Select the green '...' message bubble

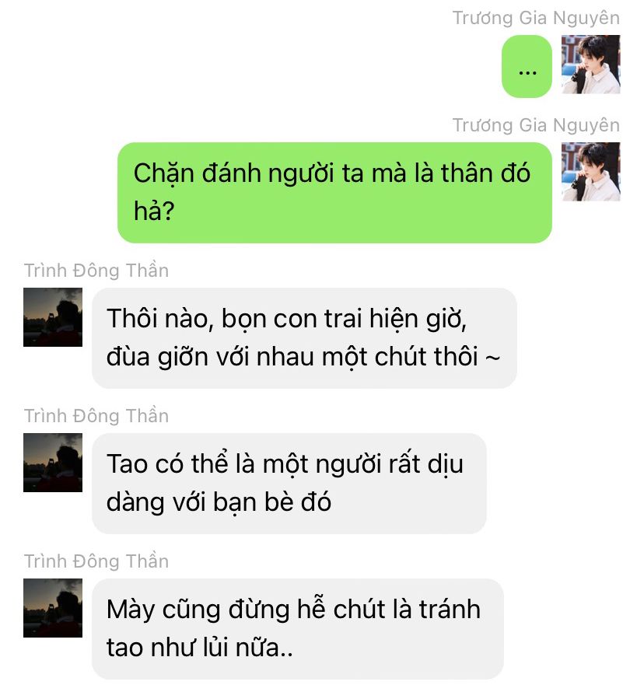pyautogui.click(x=527, y=66)
